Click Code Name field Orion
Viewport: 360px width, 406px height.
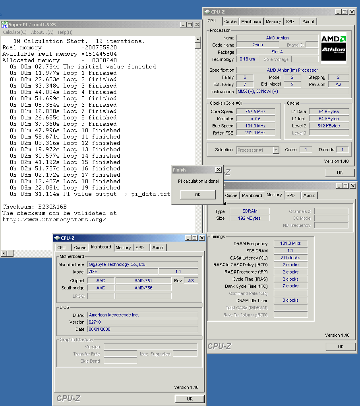tap(257, 45)
